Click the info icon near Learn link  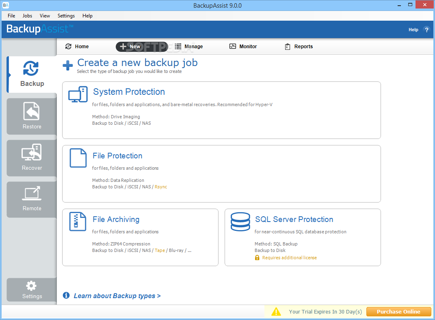[66, 295]
